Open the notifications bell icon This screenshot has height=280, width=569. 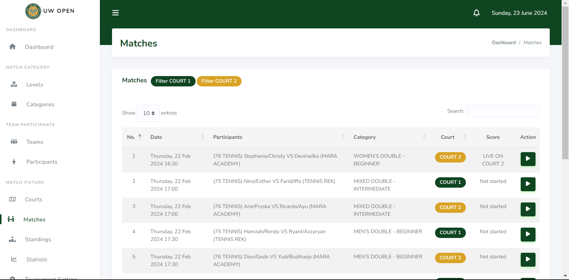[x=477, y=13]
